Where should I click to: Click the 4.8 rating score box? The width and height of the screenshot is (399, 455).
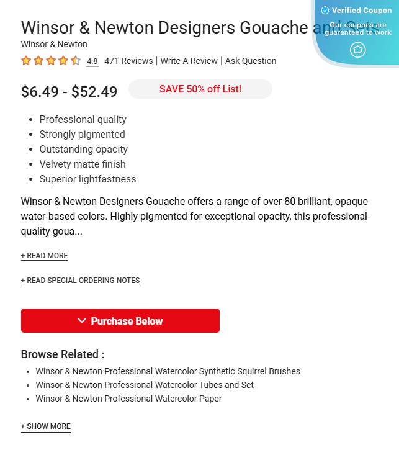[92, 61]
